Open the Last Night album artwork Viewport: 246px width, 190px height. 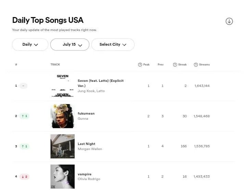(x=63, y=146)
